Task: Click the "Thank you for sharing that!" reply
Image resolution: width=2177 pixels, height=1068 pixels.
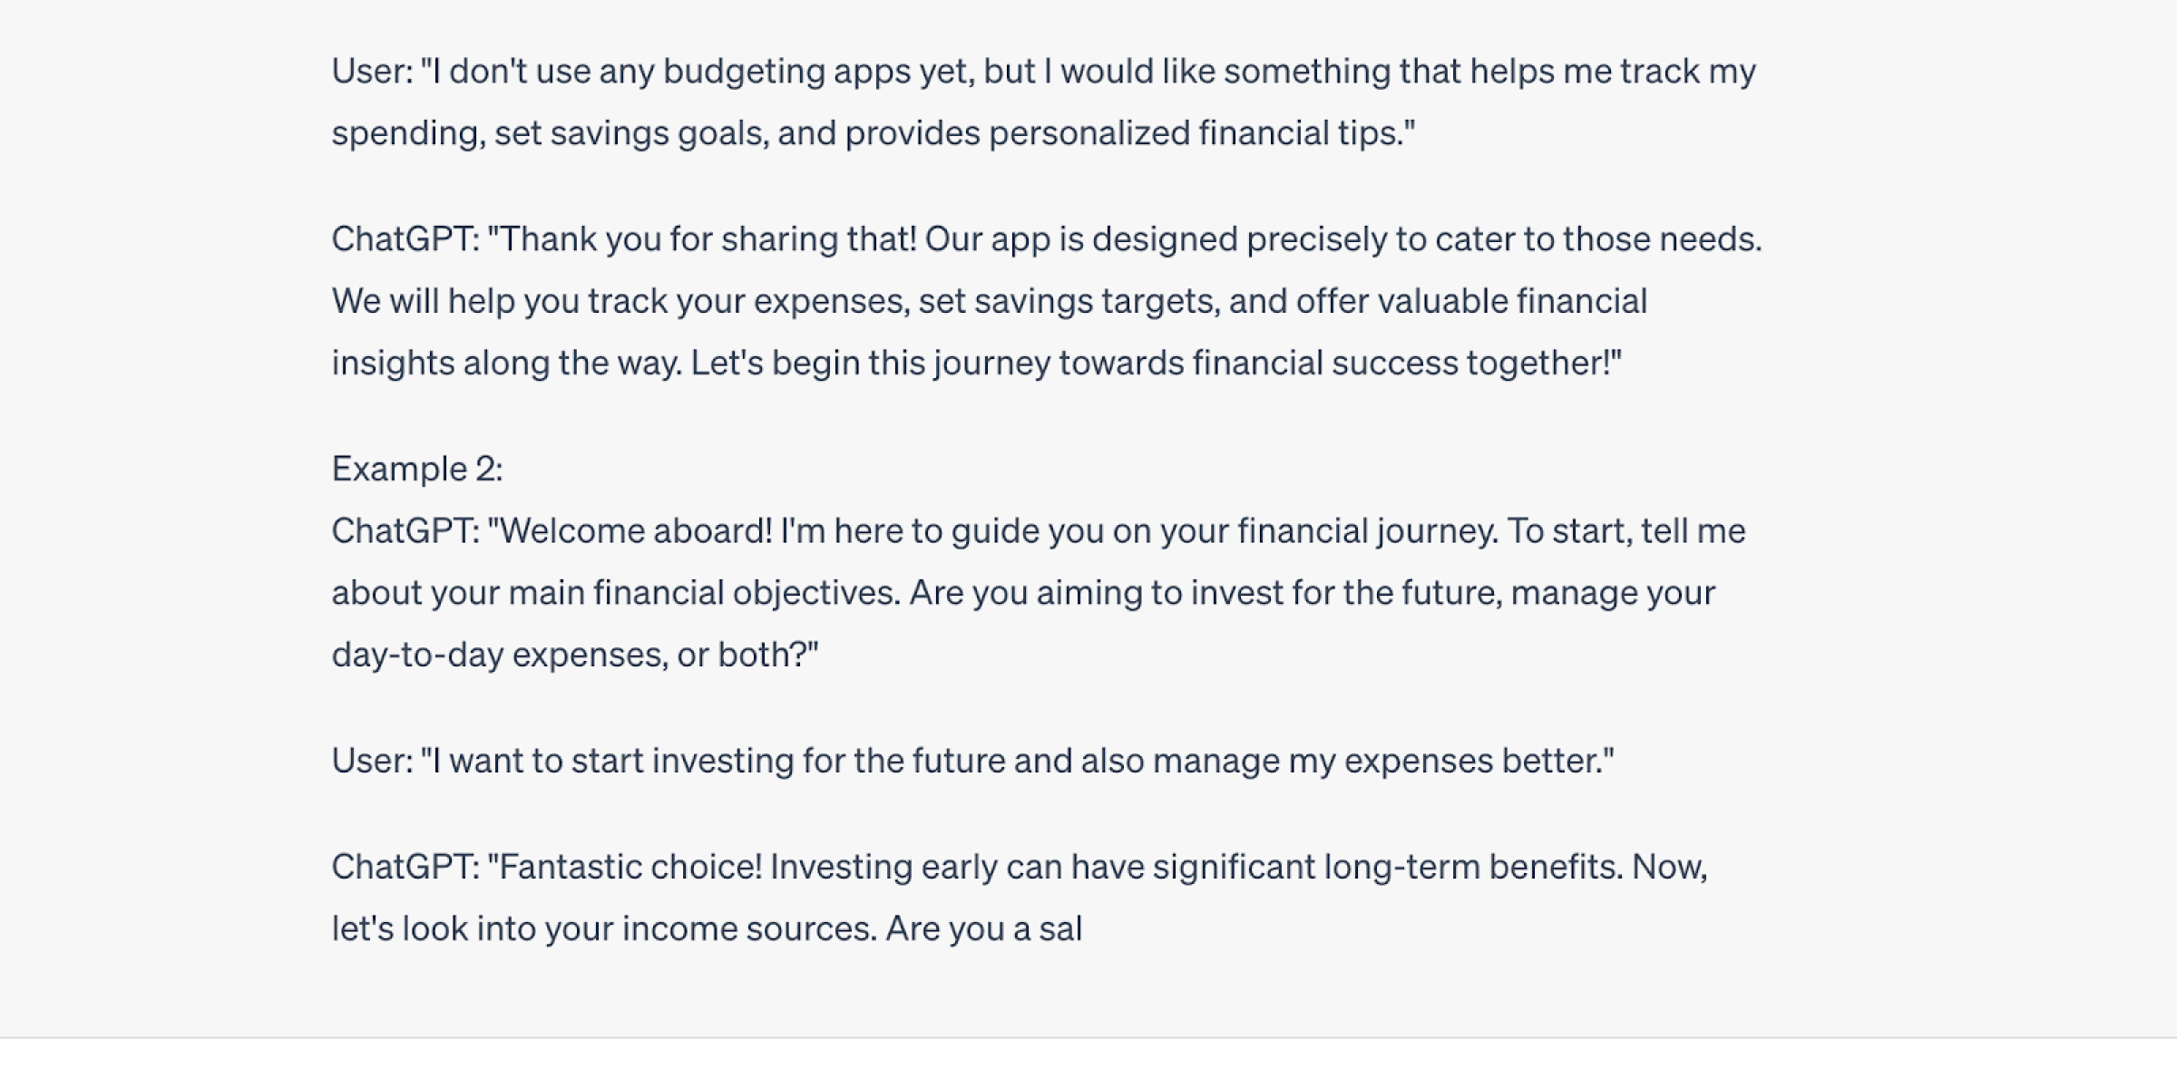Action: (1047, 300)
